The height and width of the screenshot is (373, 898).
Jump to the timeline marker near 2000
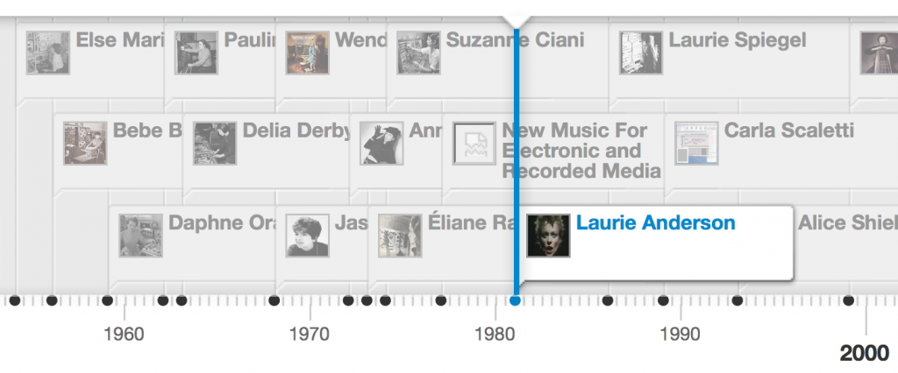tap(848, 301)
